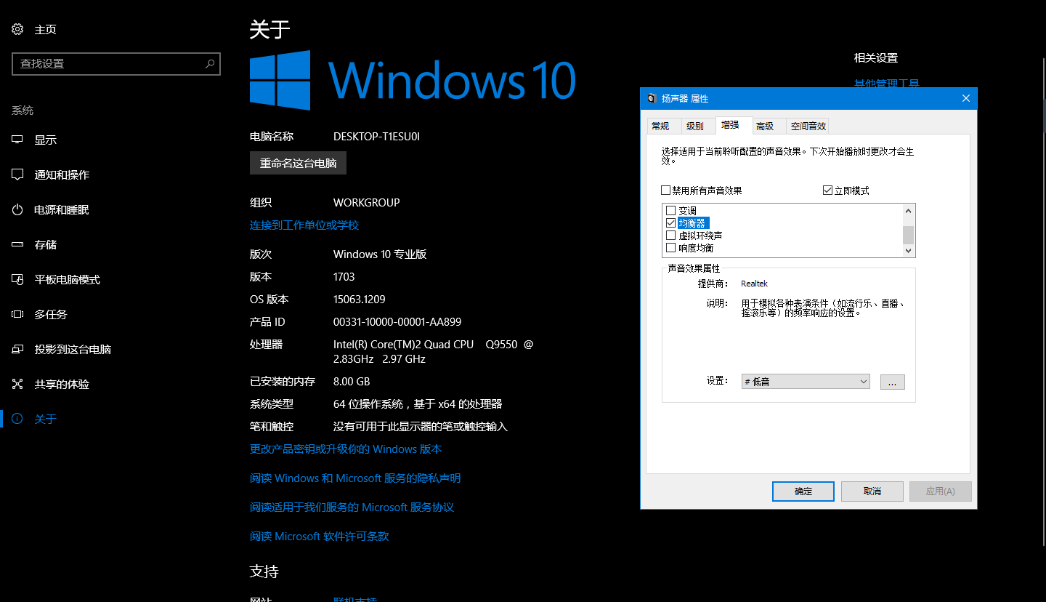The image size is (1046, 602).
Task: Click the Windows 10 专业版 edition value
Action: (380, 254)
